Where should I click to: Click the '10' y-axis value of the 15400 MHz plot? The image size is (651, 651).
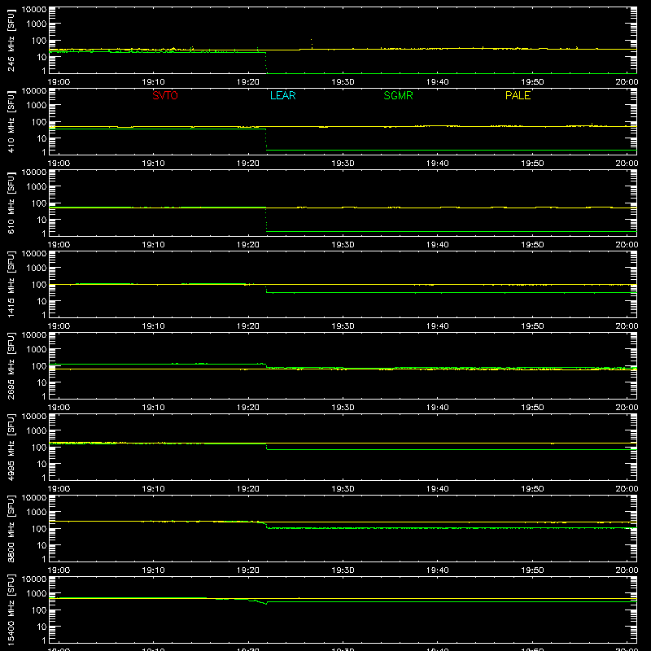pyautogui.click(x=42, y=627)
